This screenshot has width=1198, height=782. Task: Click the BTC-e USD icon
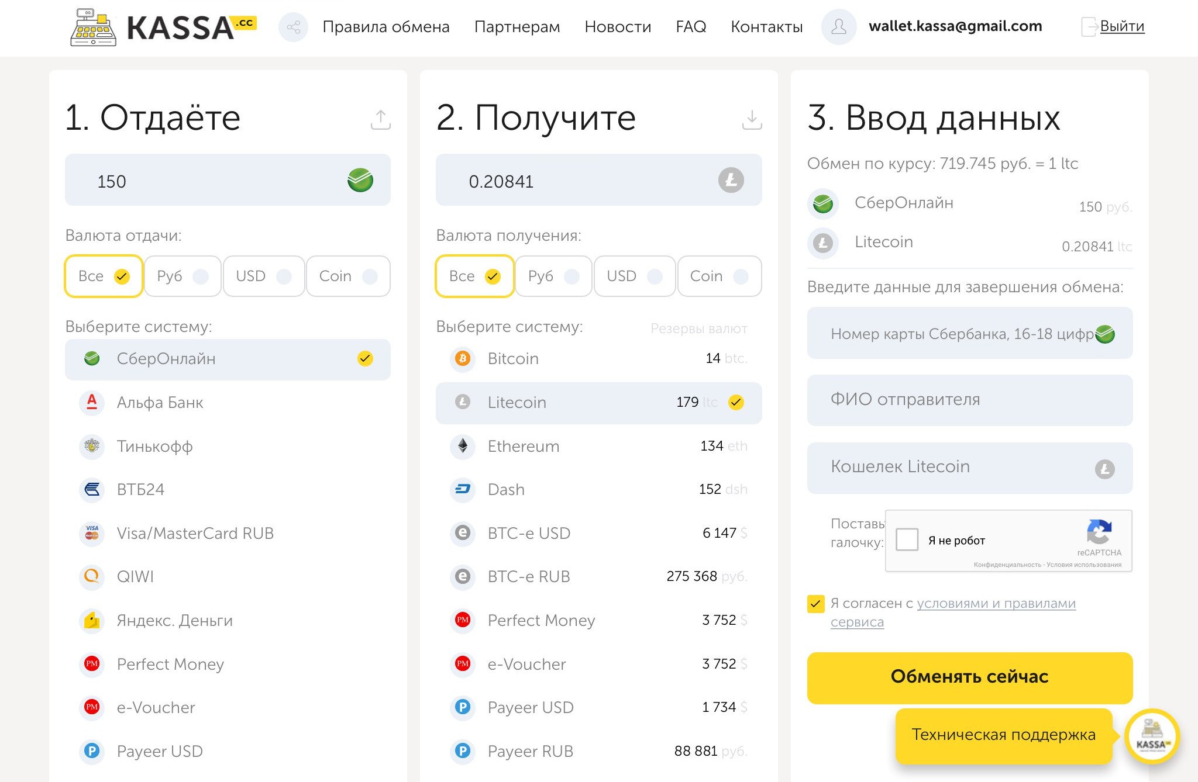463,533
